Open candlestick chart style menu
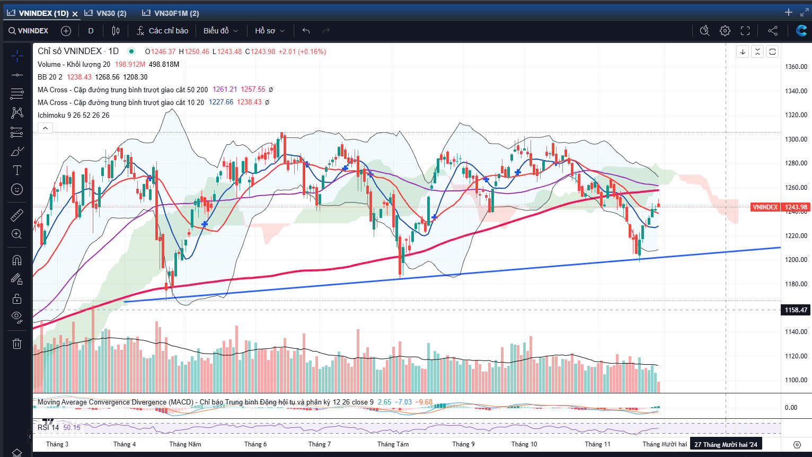Screen dimensions: 812x457 click(116, 31)
